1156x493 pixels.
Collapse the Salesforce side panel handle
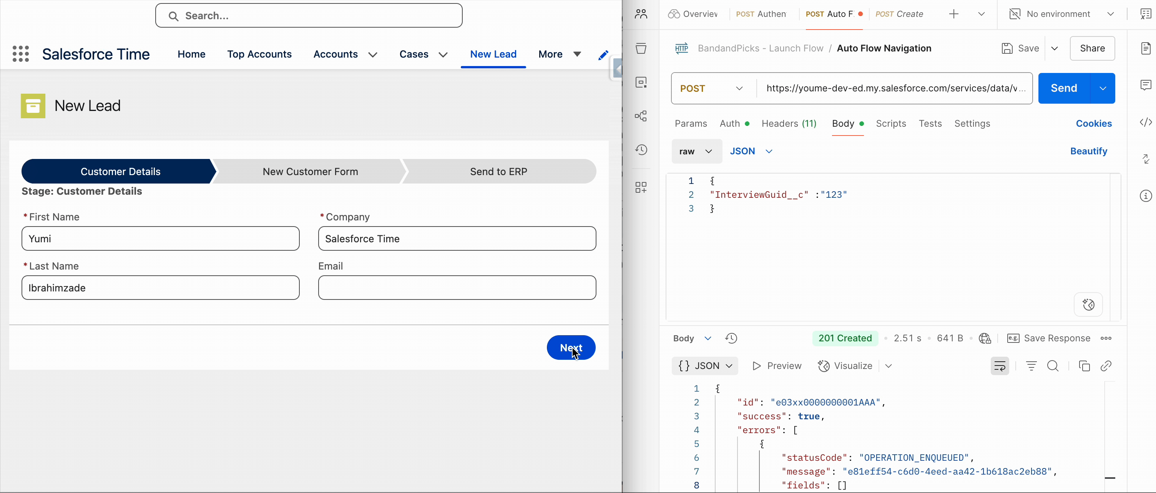[x=617, y=69]
